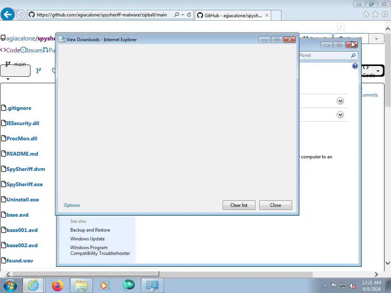Viewport: 391px width, 293px height.
Task: Click the Control Panel taskbar icon
Action: click(152, 285)
